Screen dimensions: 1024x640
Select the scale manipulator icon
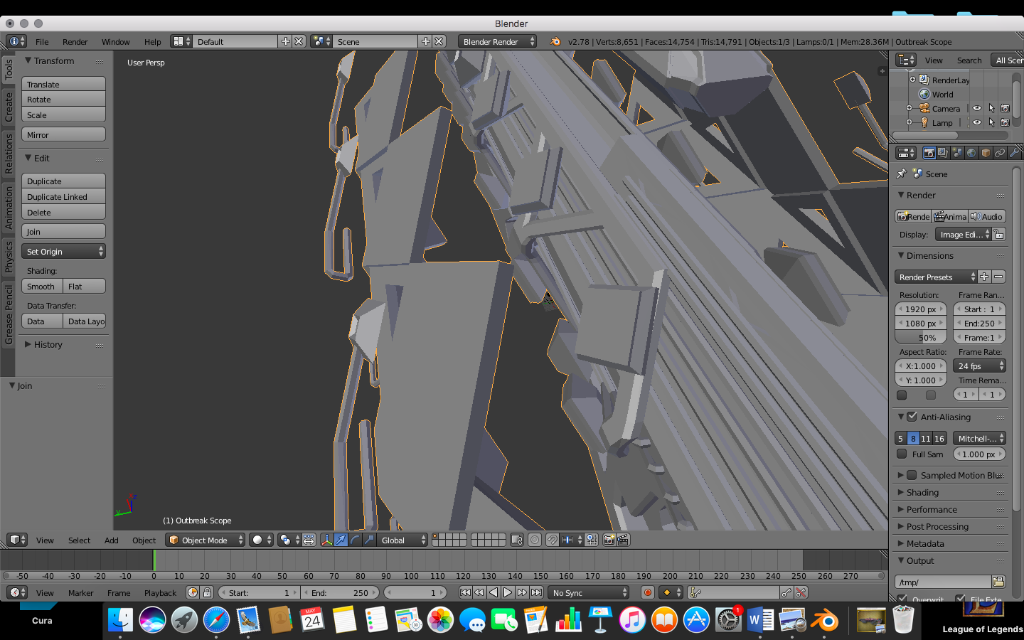click(x=369, y=540)
